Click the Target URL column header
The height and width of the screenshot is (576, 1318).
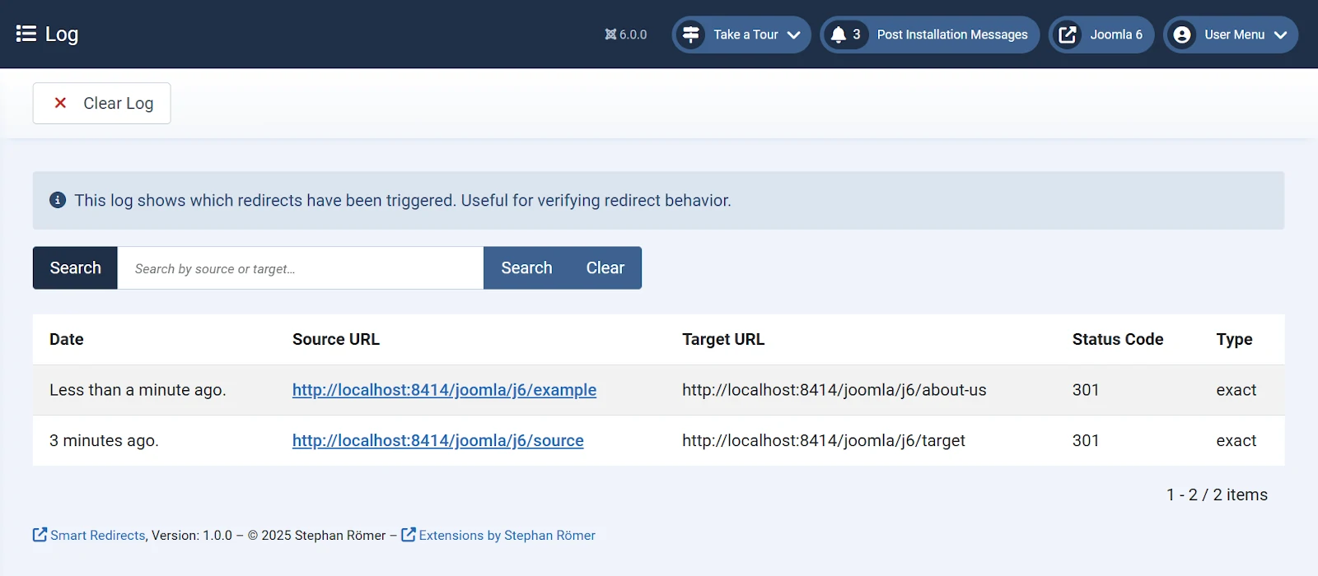(723, 339)
